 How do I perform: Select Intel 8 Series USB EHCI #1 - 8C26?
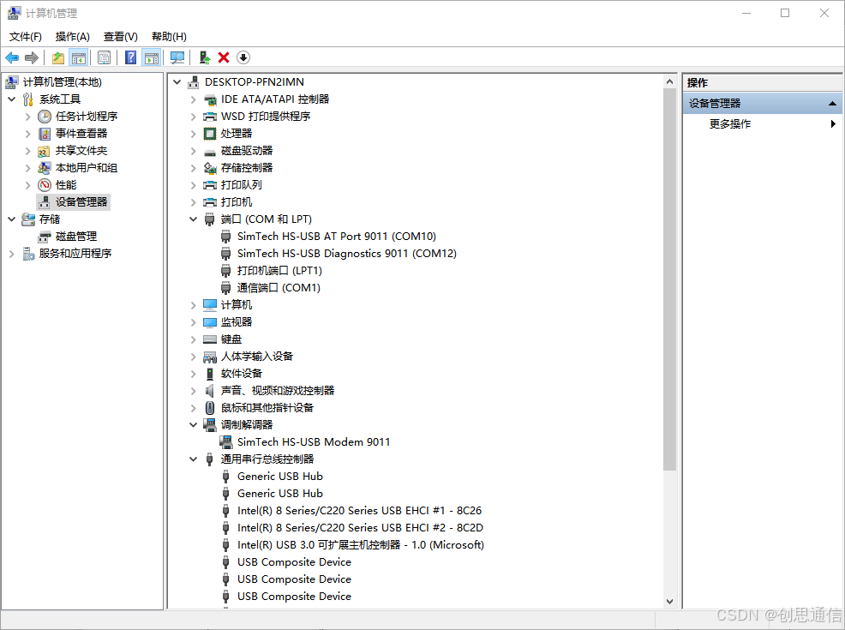[359, 511]
